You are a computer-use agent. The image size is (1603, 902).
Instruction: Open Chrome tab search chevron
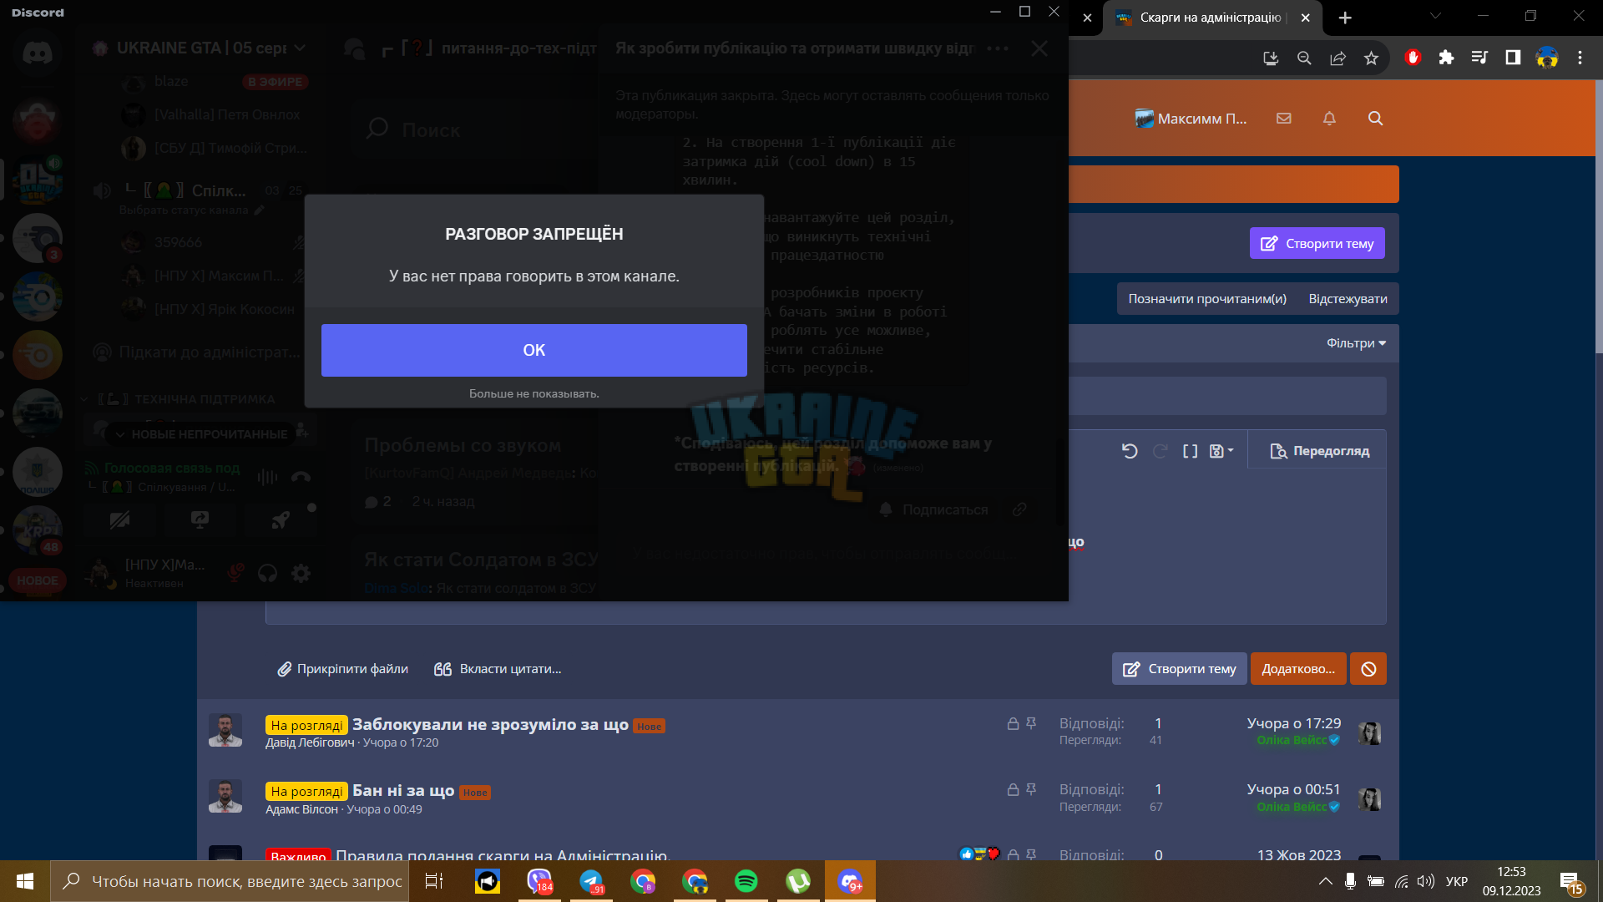(1435, 15)
